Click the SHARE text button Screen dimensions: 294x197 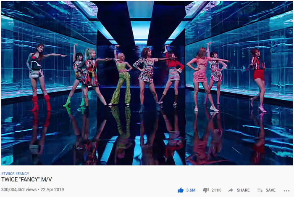tap(243, 190)
